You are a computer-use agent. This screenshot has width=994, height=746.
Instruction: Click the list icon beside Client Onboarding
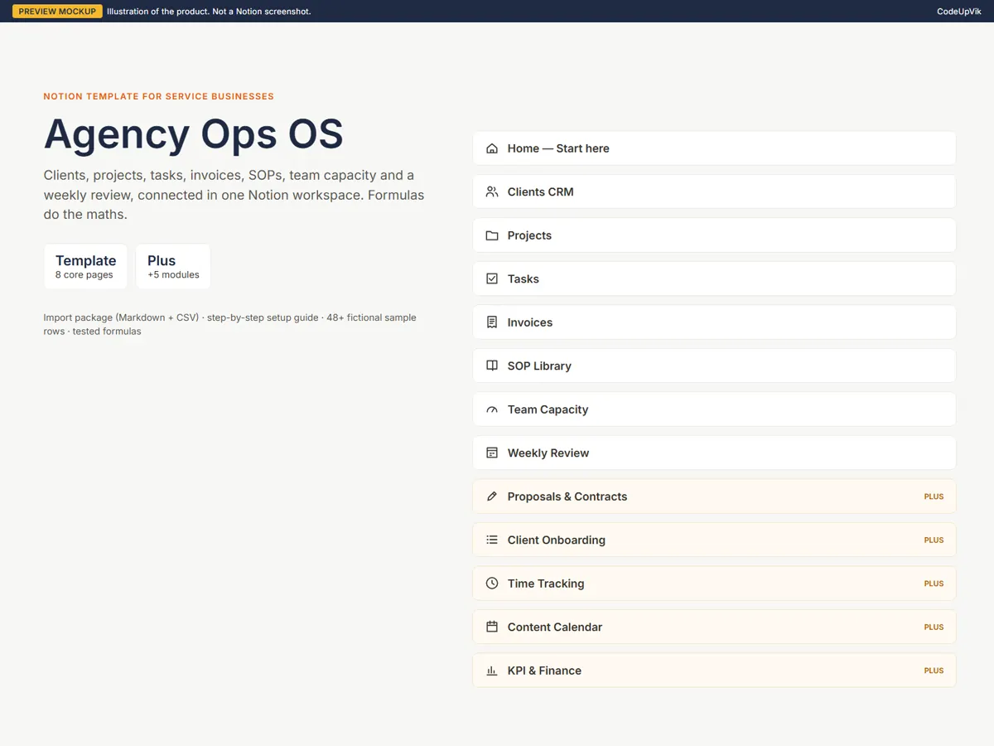pos(492,540)
